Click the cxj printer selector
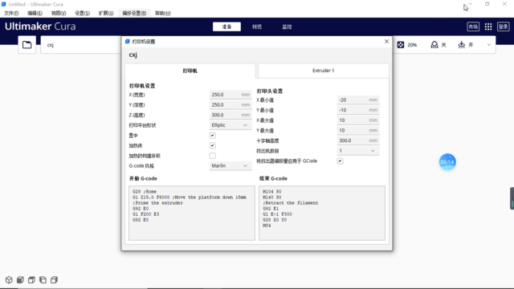 click(80, 45)
